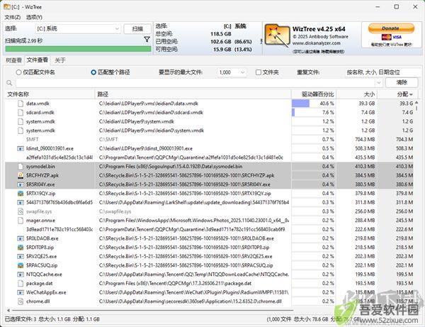
Task: Open the 文件(Z) menu
Action: 13,17
